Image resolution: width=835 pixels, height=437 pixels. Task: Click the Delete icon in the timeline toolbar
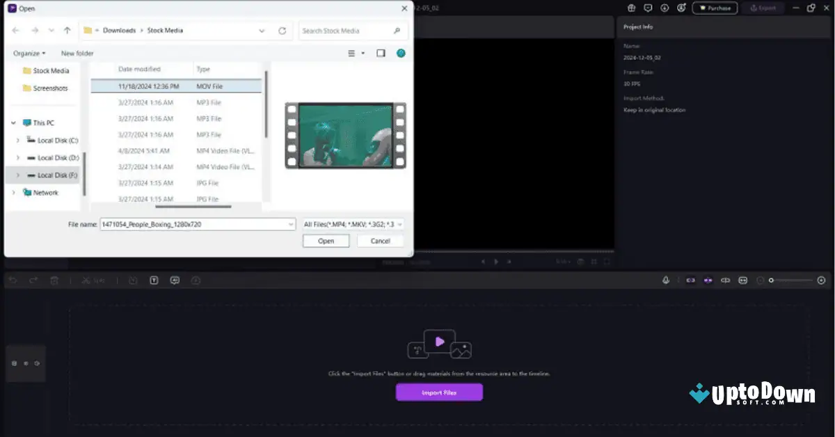[55, 280]
